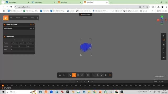Click the round gray icon after the Scale tool
The image size is (168, 94).
(106, 75)
